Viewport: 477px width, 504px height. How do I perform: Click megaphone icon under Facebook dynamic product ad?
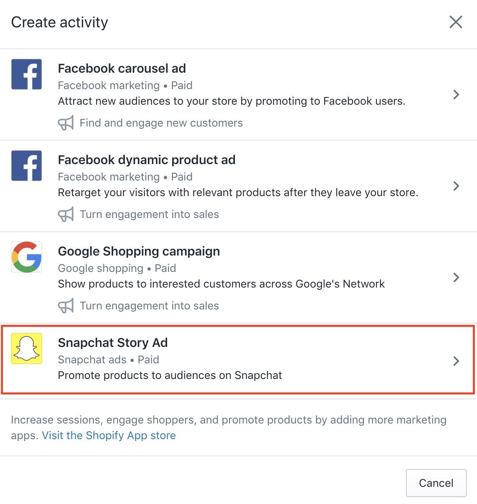click(66, 214)
